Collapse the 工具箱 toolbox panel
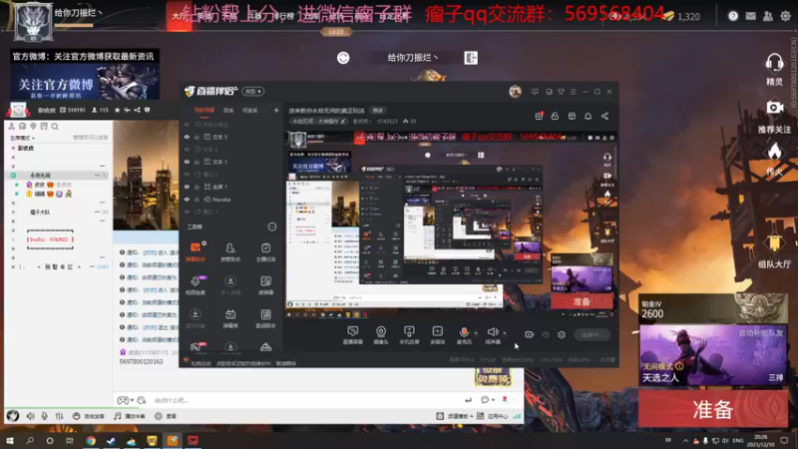This screenshot has width=798, height=449. [272, 226]
